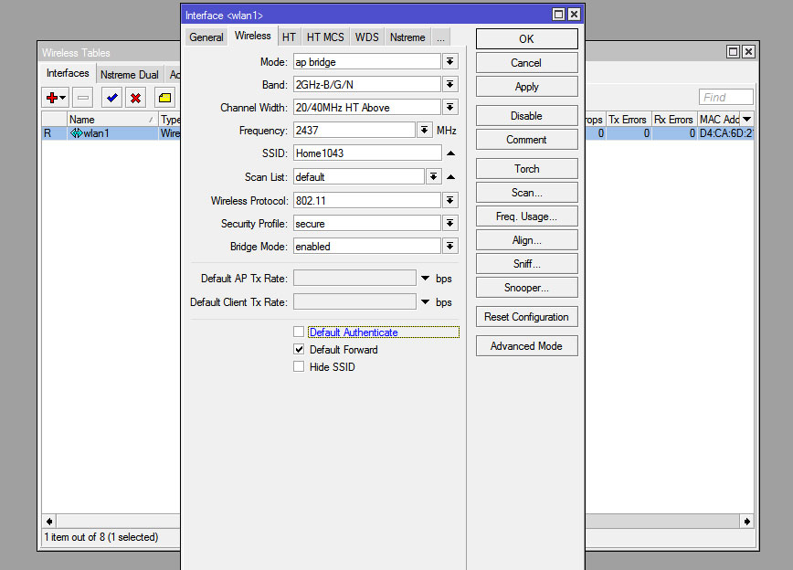
Task: Click the blue checkmark enable icon
Action: pos(112,98)
